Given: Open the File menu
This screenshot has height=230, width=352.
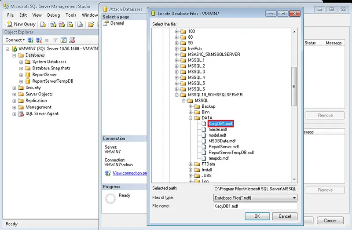Looking at the screenshot, I should point(10,15).
